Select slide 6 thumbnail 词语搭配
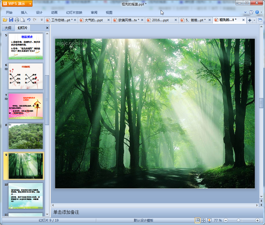 point(26,76)
